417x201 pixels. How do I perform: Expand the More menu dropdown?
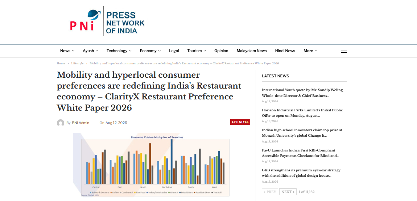[x=310, y=51]
